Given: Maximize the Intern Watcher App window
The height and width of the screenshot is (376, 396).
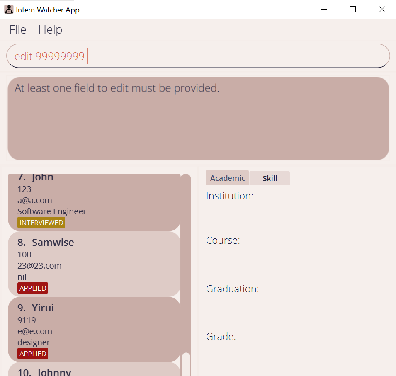Looking at the screenshot, I should [x=352, y=10].
